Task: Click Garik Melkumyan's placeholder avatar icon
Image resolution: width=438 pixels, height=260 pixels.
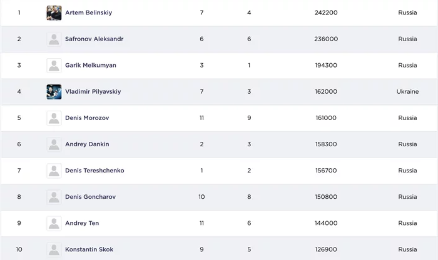Action: tap(54, 65)
